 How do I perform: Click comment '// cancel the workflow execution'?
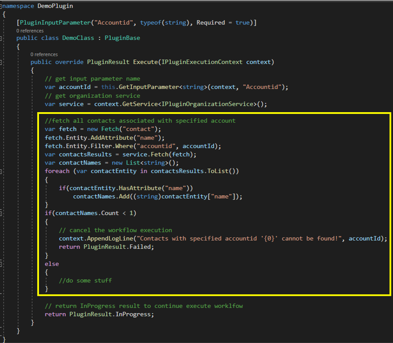pyautogui.click(x=115, y=230)
